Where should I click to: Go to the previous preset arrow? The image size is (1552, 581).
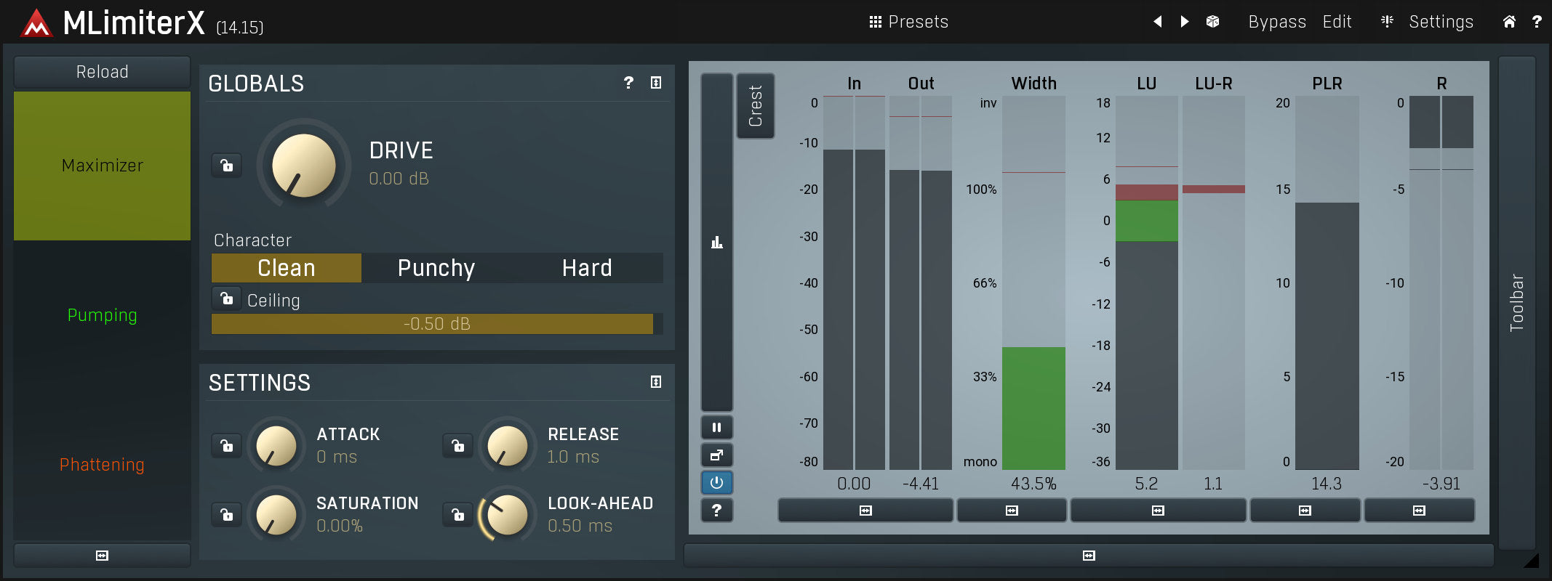(x=1157, y=22)
